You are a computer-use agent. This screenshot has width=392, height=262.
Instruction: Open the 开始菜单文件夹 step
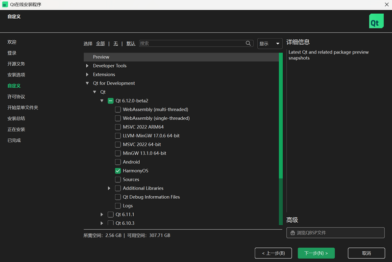tap(23, 107)
